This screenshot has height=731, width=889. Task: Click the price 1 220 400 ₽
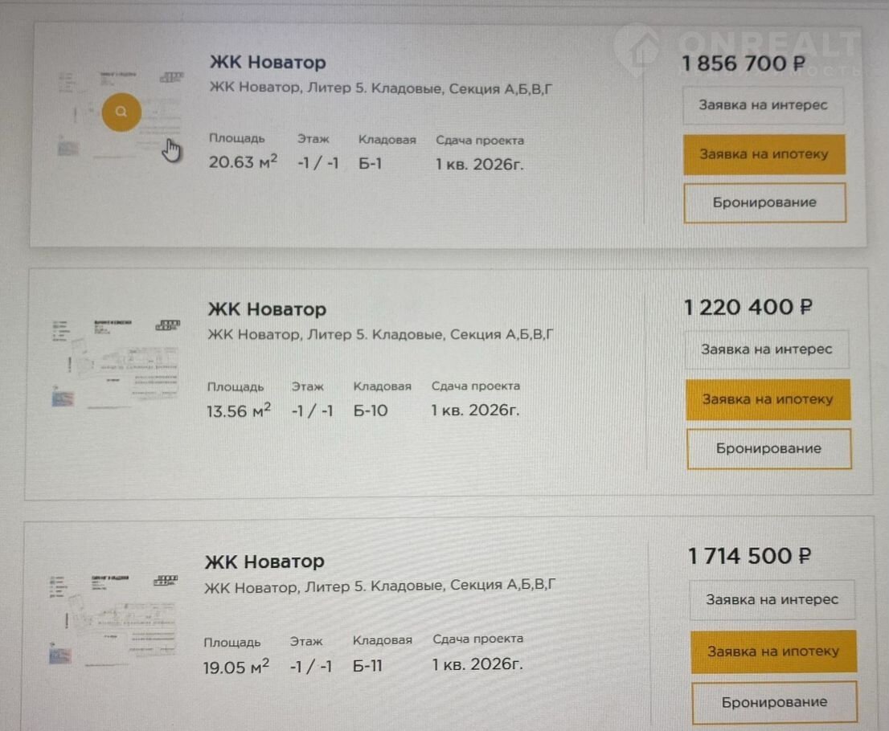click(748, 307)
